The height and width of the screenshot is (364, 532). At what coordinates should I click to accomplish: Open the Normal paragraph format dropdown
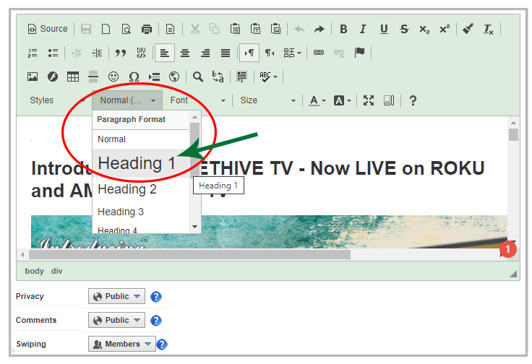point(127,100)
